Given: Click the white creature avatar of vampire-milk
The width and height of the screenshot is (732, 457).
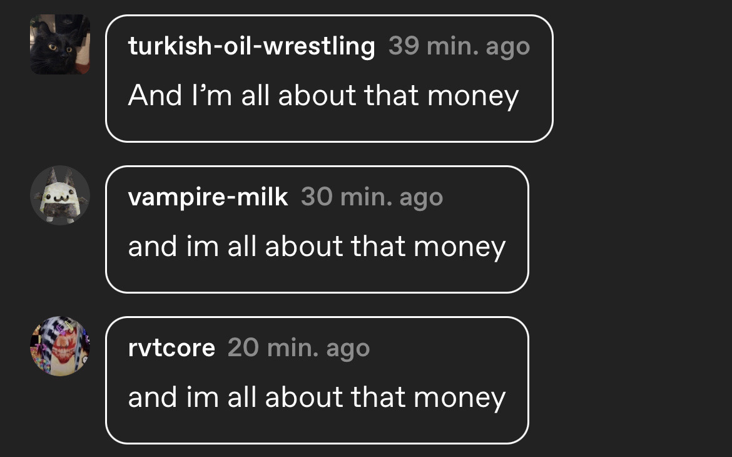Looking at the screenshot, I should pos(60,195).
